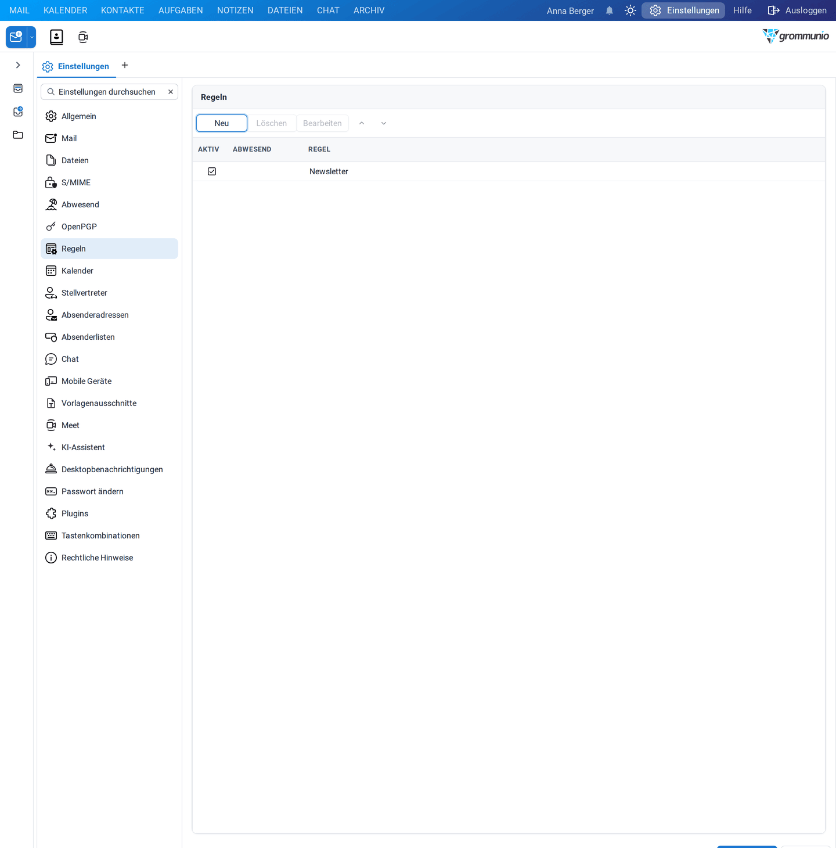Open the Tastenkombinationen settings category

click(109, 536)
